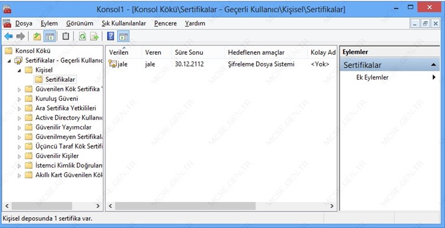Open the Ek Eylemler submenu arrow

[434, 77]
